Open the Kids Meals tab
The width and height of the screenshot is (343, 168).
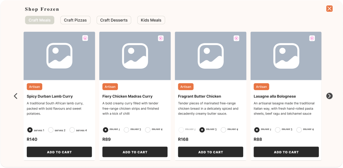151,20
